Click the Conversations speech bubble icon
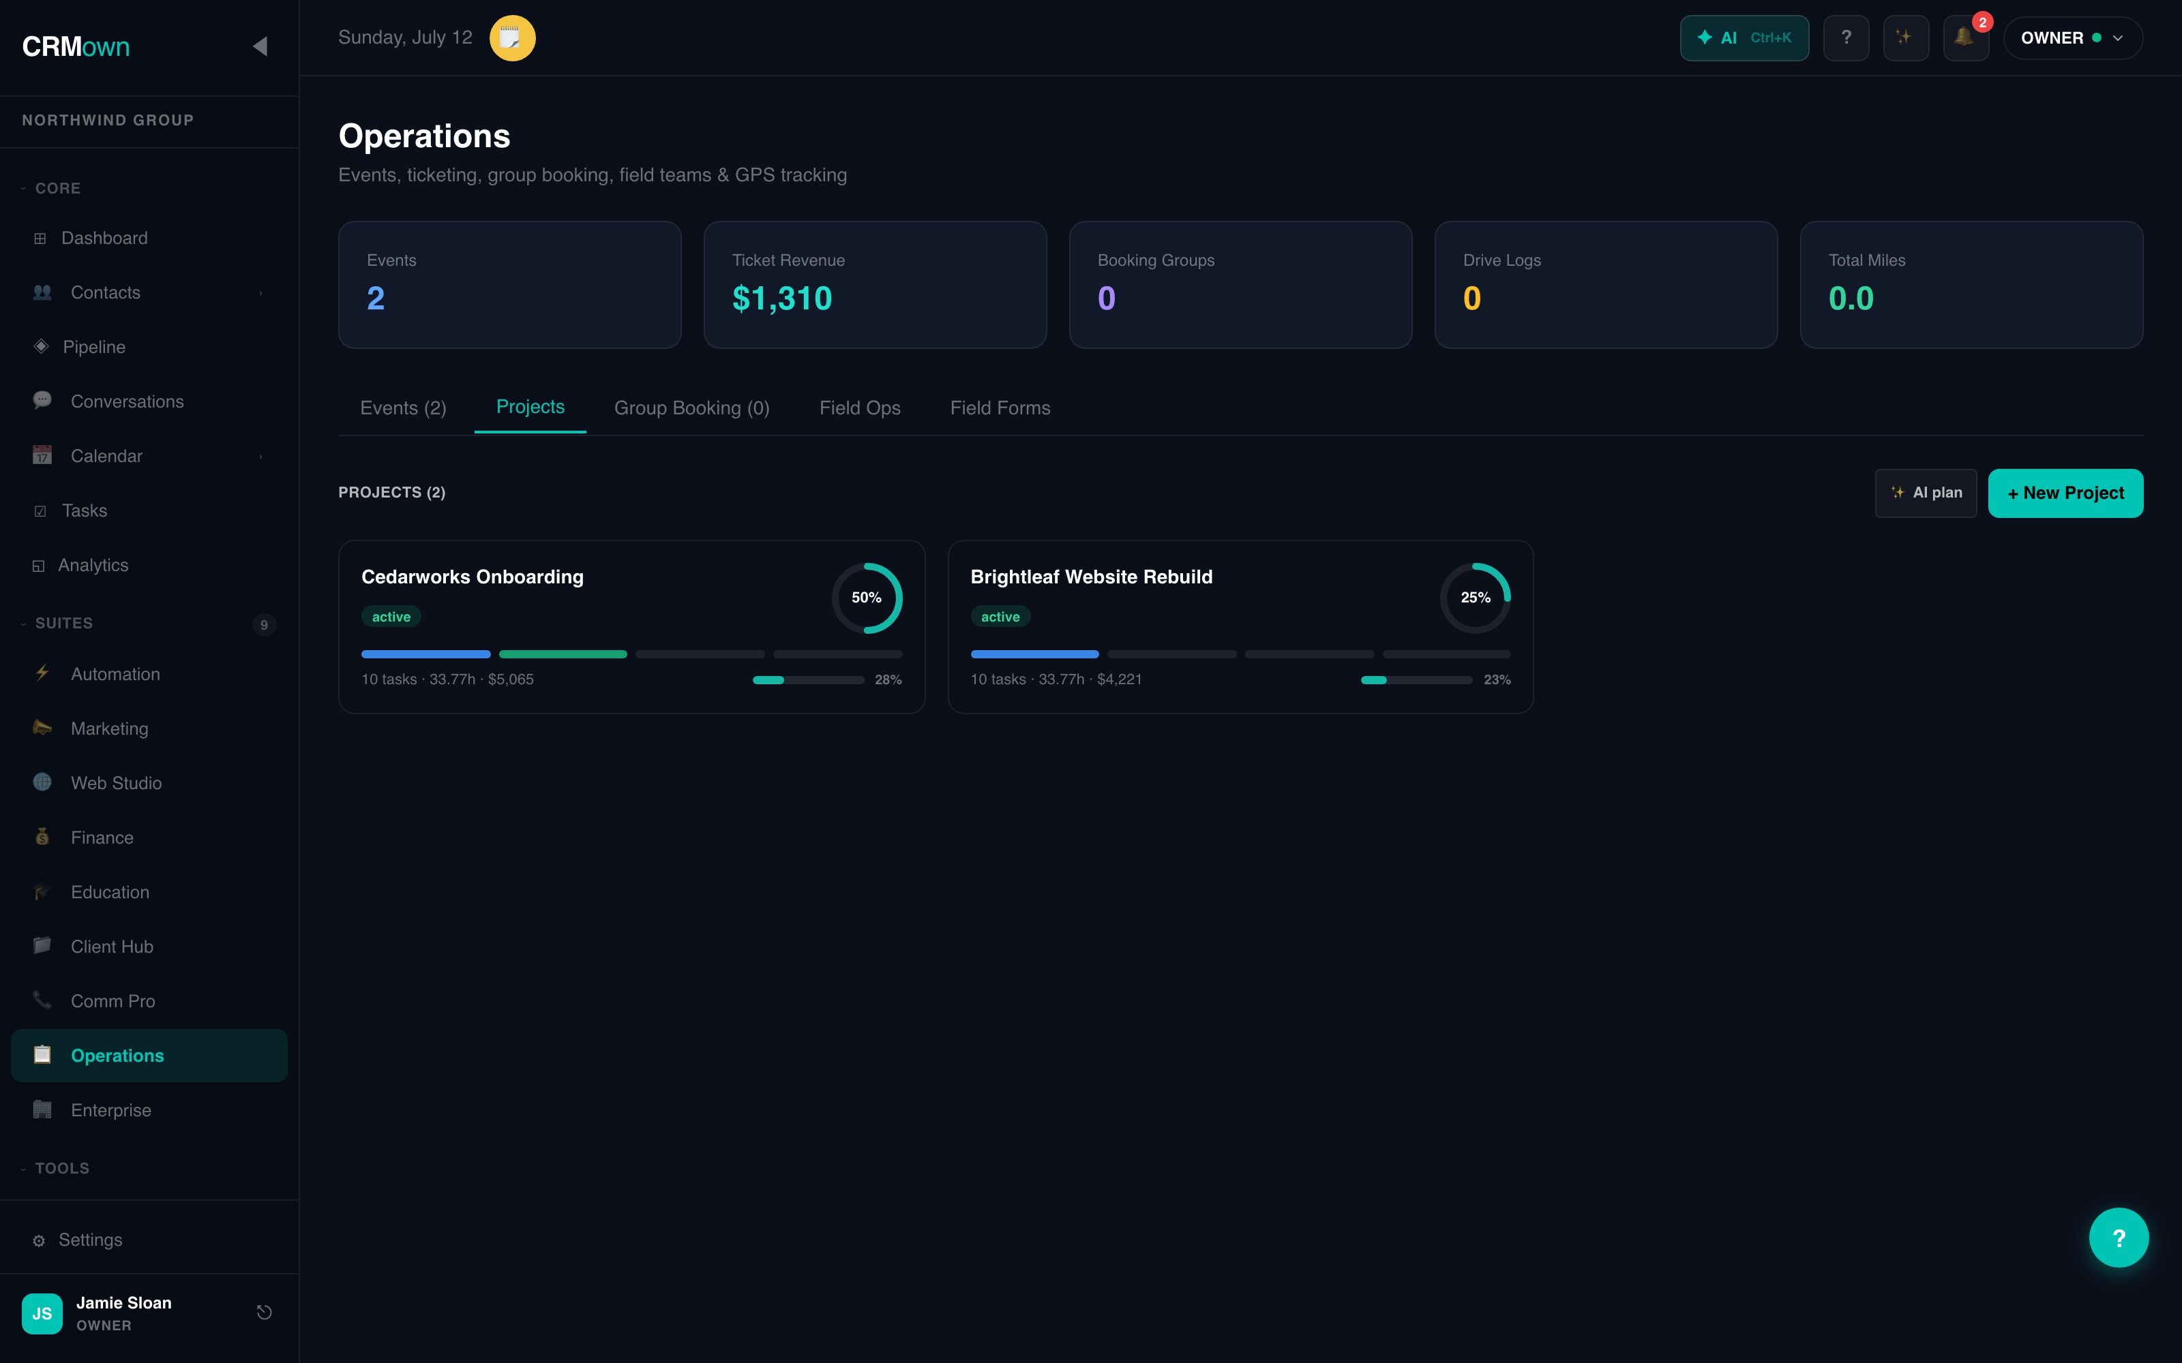Image resolution: width=2182 pixels, height=1363 pixels. pyautogui.click(x=42, y=401)
